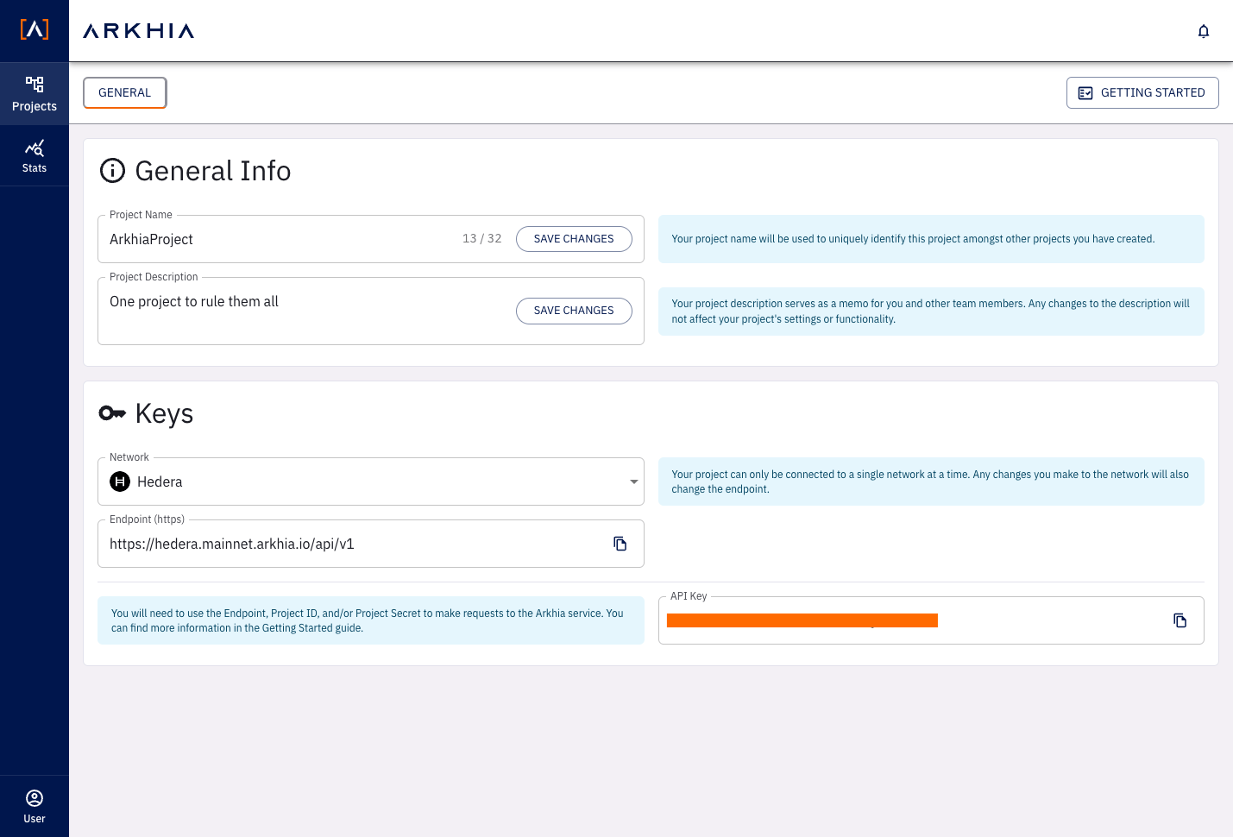1233x837 pixels.
Task: Open Projects in the sidebar
Action: pyautogui.click(x=35, y=94)
